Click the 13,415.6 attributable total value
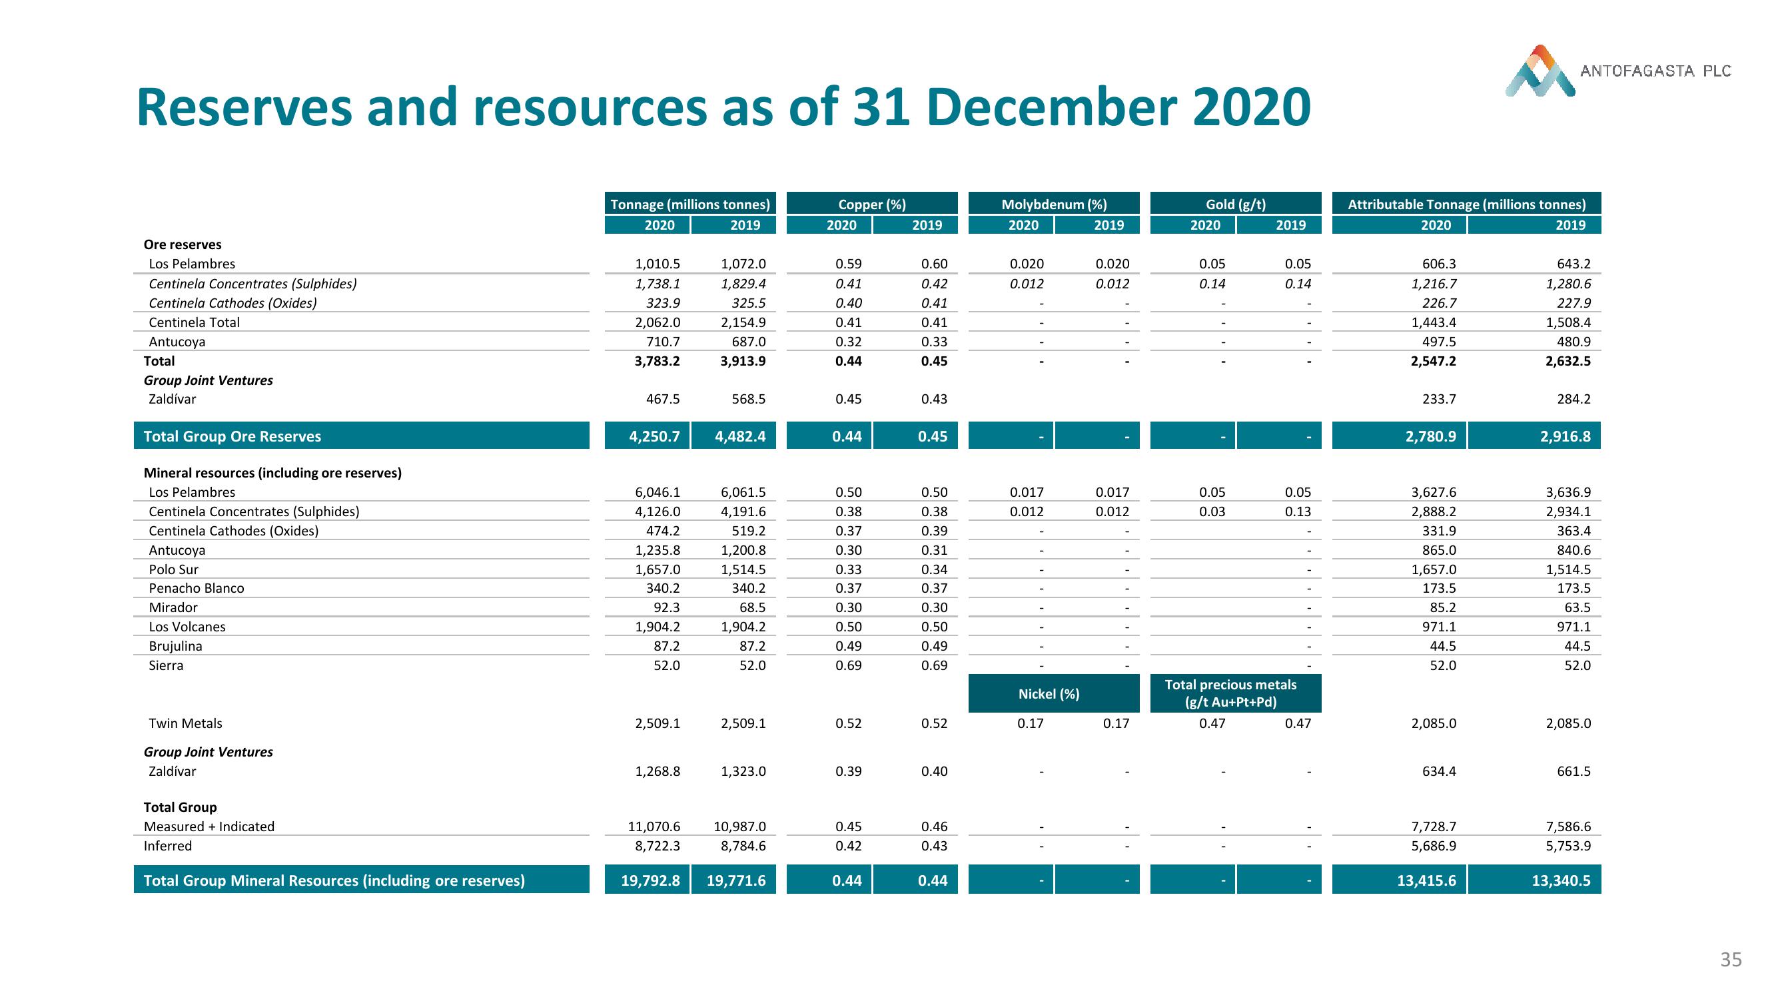The height and width of the screenshot is (999, 1776). 1426,880
